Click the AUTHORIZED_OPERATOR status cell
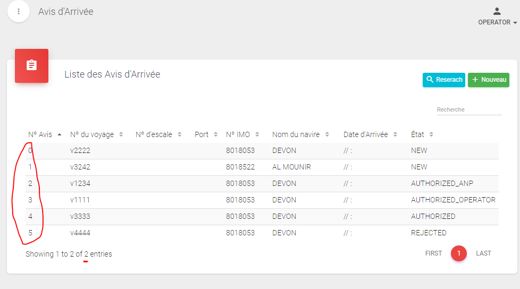Viewport: 520px width, 289px height. (453, 200)
